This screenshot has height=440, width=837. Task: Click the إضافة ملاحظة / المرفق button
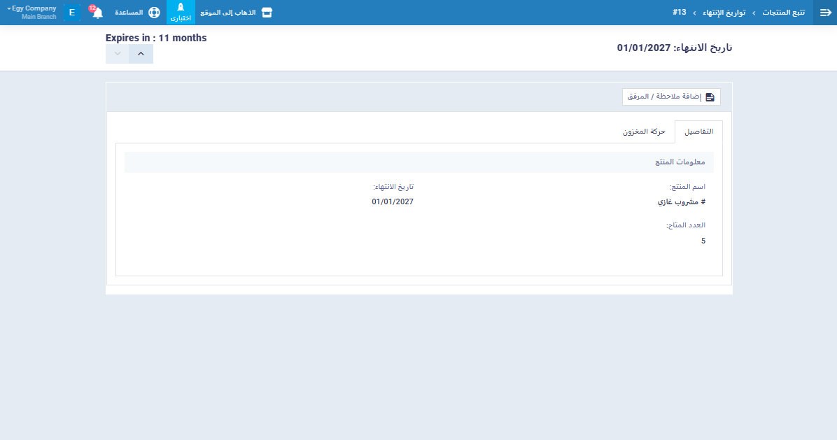[671, 97]
